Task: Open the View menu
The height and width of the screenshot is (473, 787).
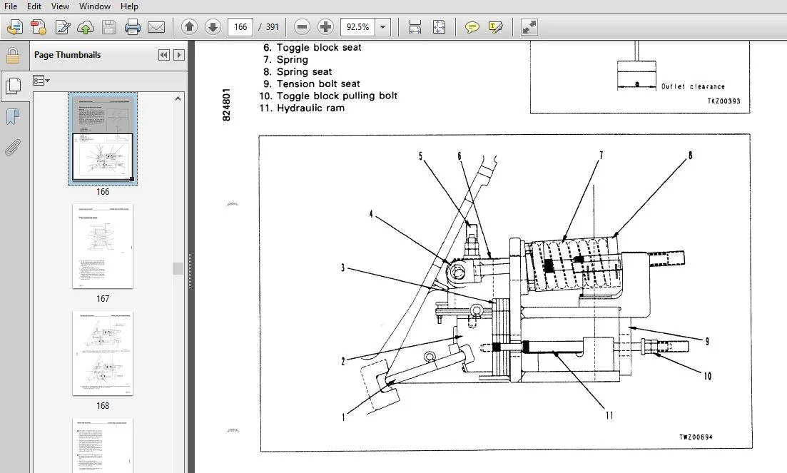Action: (60, 6)
